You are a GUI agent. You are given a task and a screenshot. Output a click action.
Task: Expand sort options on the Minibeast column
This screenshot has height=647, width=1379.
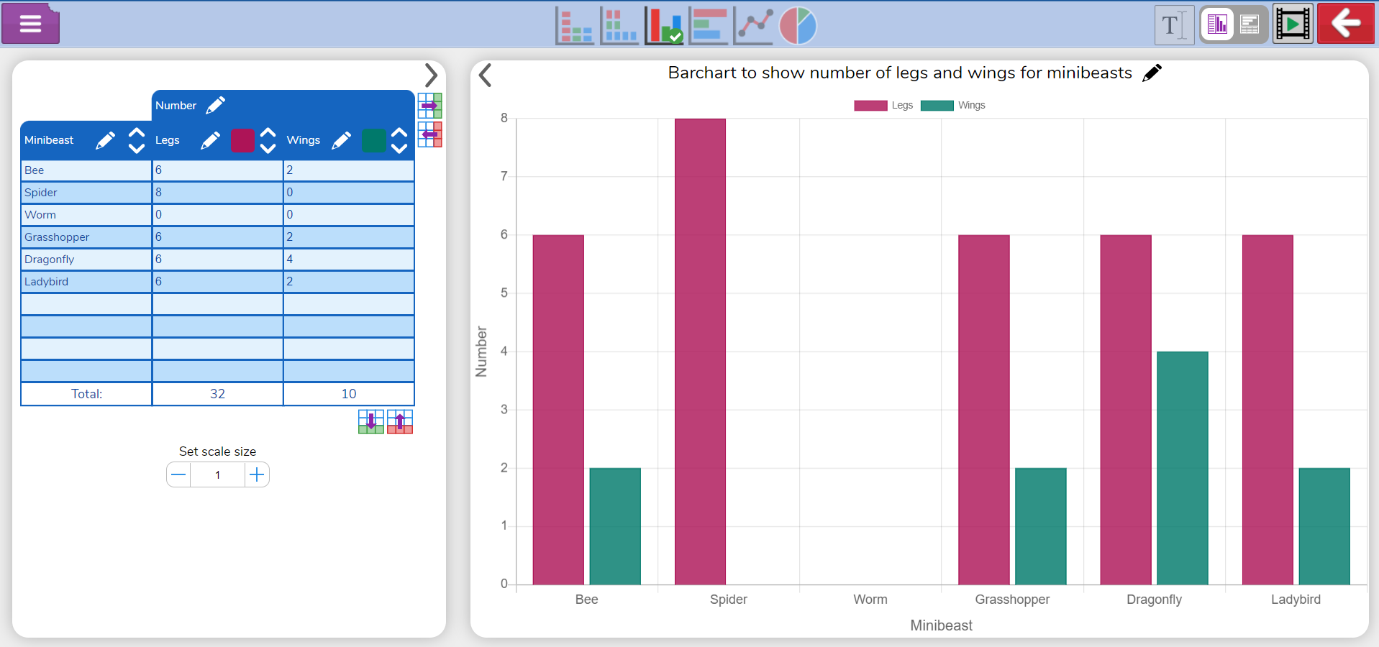pos(136,140)
